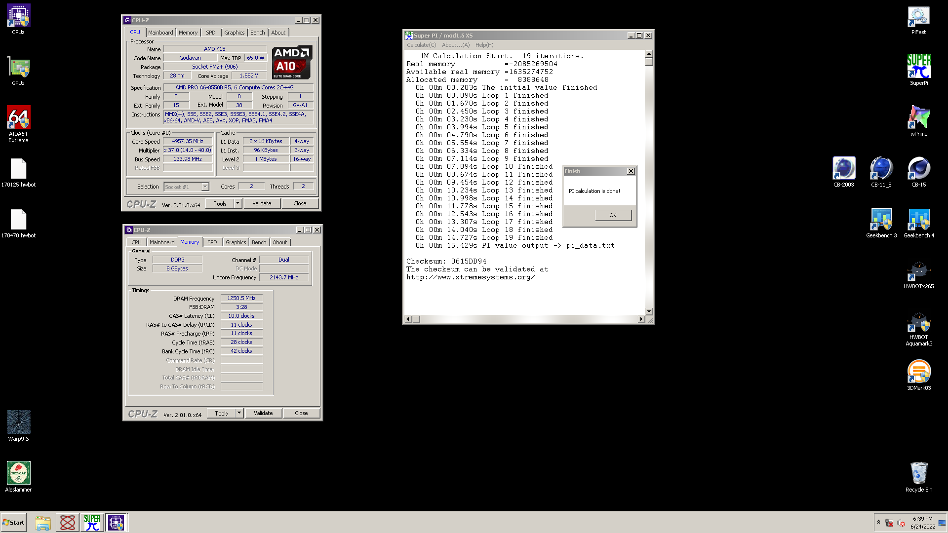Image resolution: width=948 pixels, height=533 pixels.
Task: Expand Tools dropdown arrow in top CPU-Z
Action: tap(237, 203)
